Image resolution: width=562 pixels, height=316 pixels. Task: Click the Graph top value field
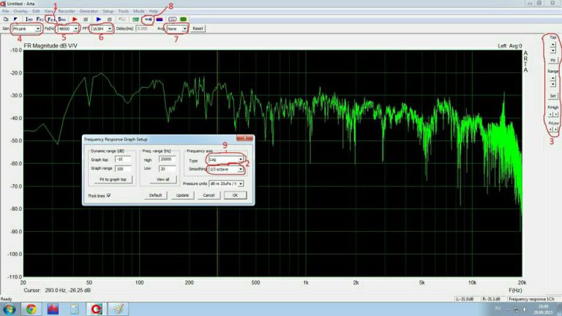(123, 159)
